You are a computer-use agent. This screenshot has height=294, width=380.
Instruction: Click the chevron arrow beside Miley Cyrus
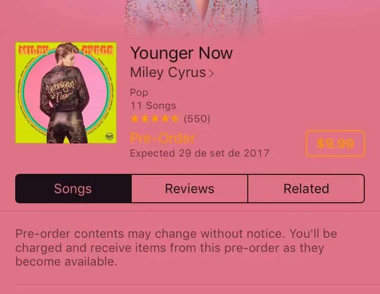tap(211, 73)
